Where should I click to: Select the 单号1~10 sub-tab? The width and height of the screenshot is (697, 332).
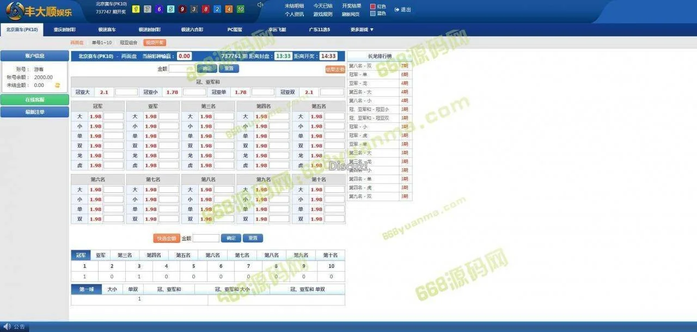[x=101, y=42]
